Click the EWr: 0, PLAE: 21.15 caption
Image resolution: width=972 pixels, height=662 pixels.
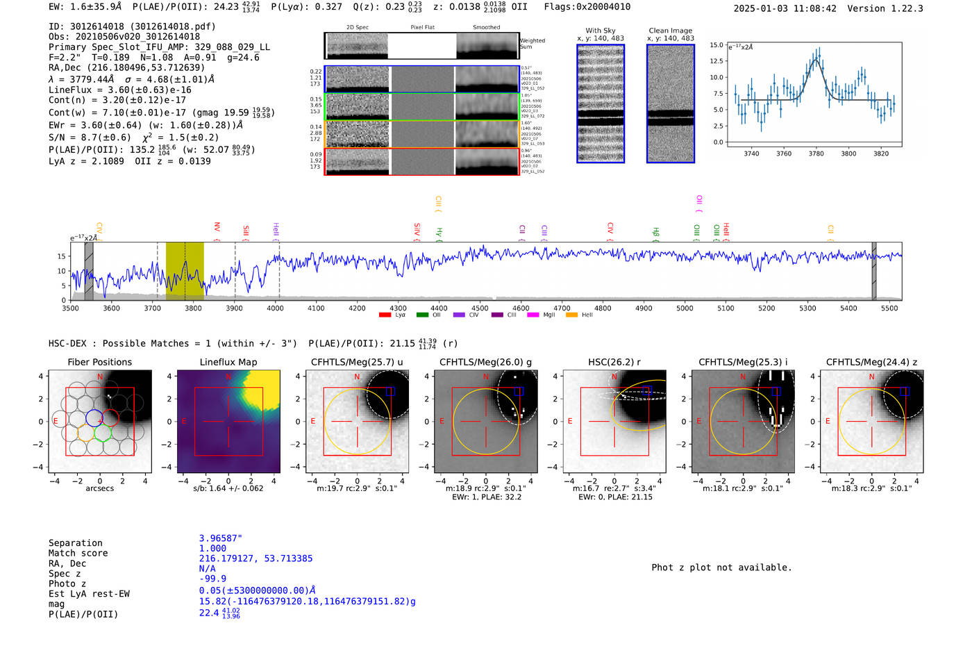pos(615,497)
